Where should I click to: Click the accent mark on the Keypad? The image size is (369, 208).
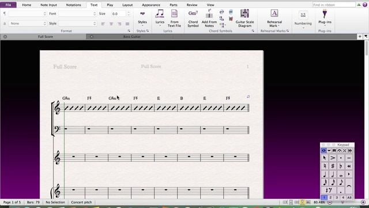[x=333, y=158]
